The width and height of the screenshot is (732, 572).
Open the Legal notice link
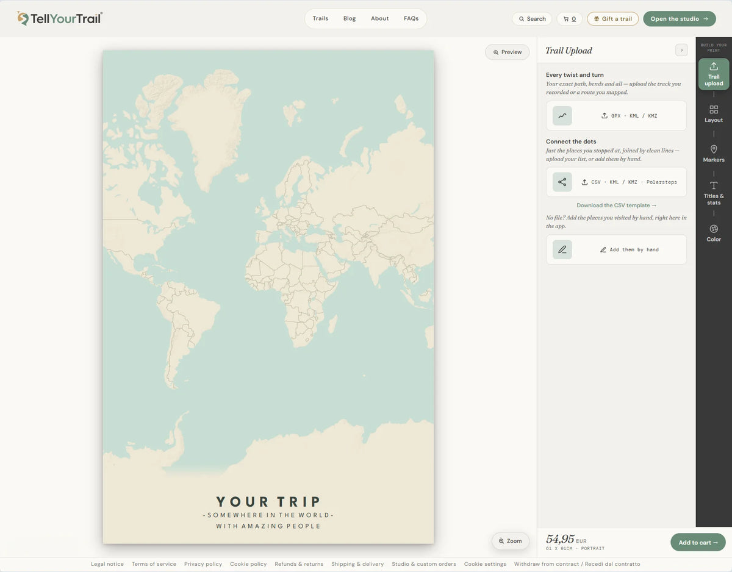tap(107, 564)
